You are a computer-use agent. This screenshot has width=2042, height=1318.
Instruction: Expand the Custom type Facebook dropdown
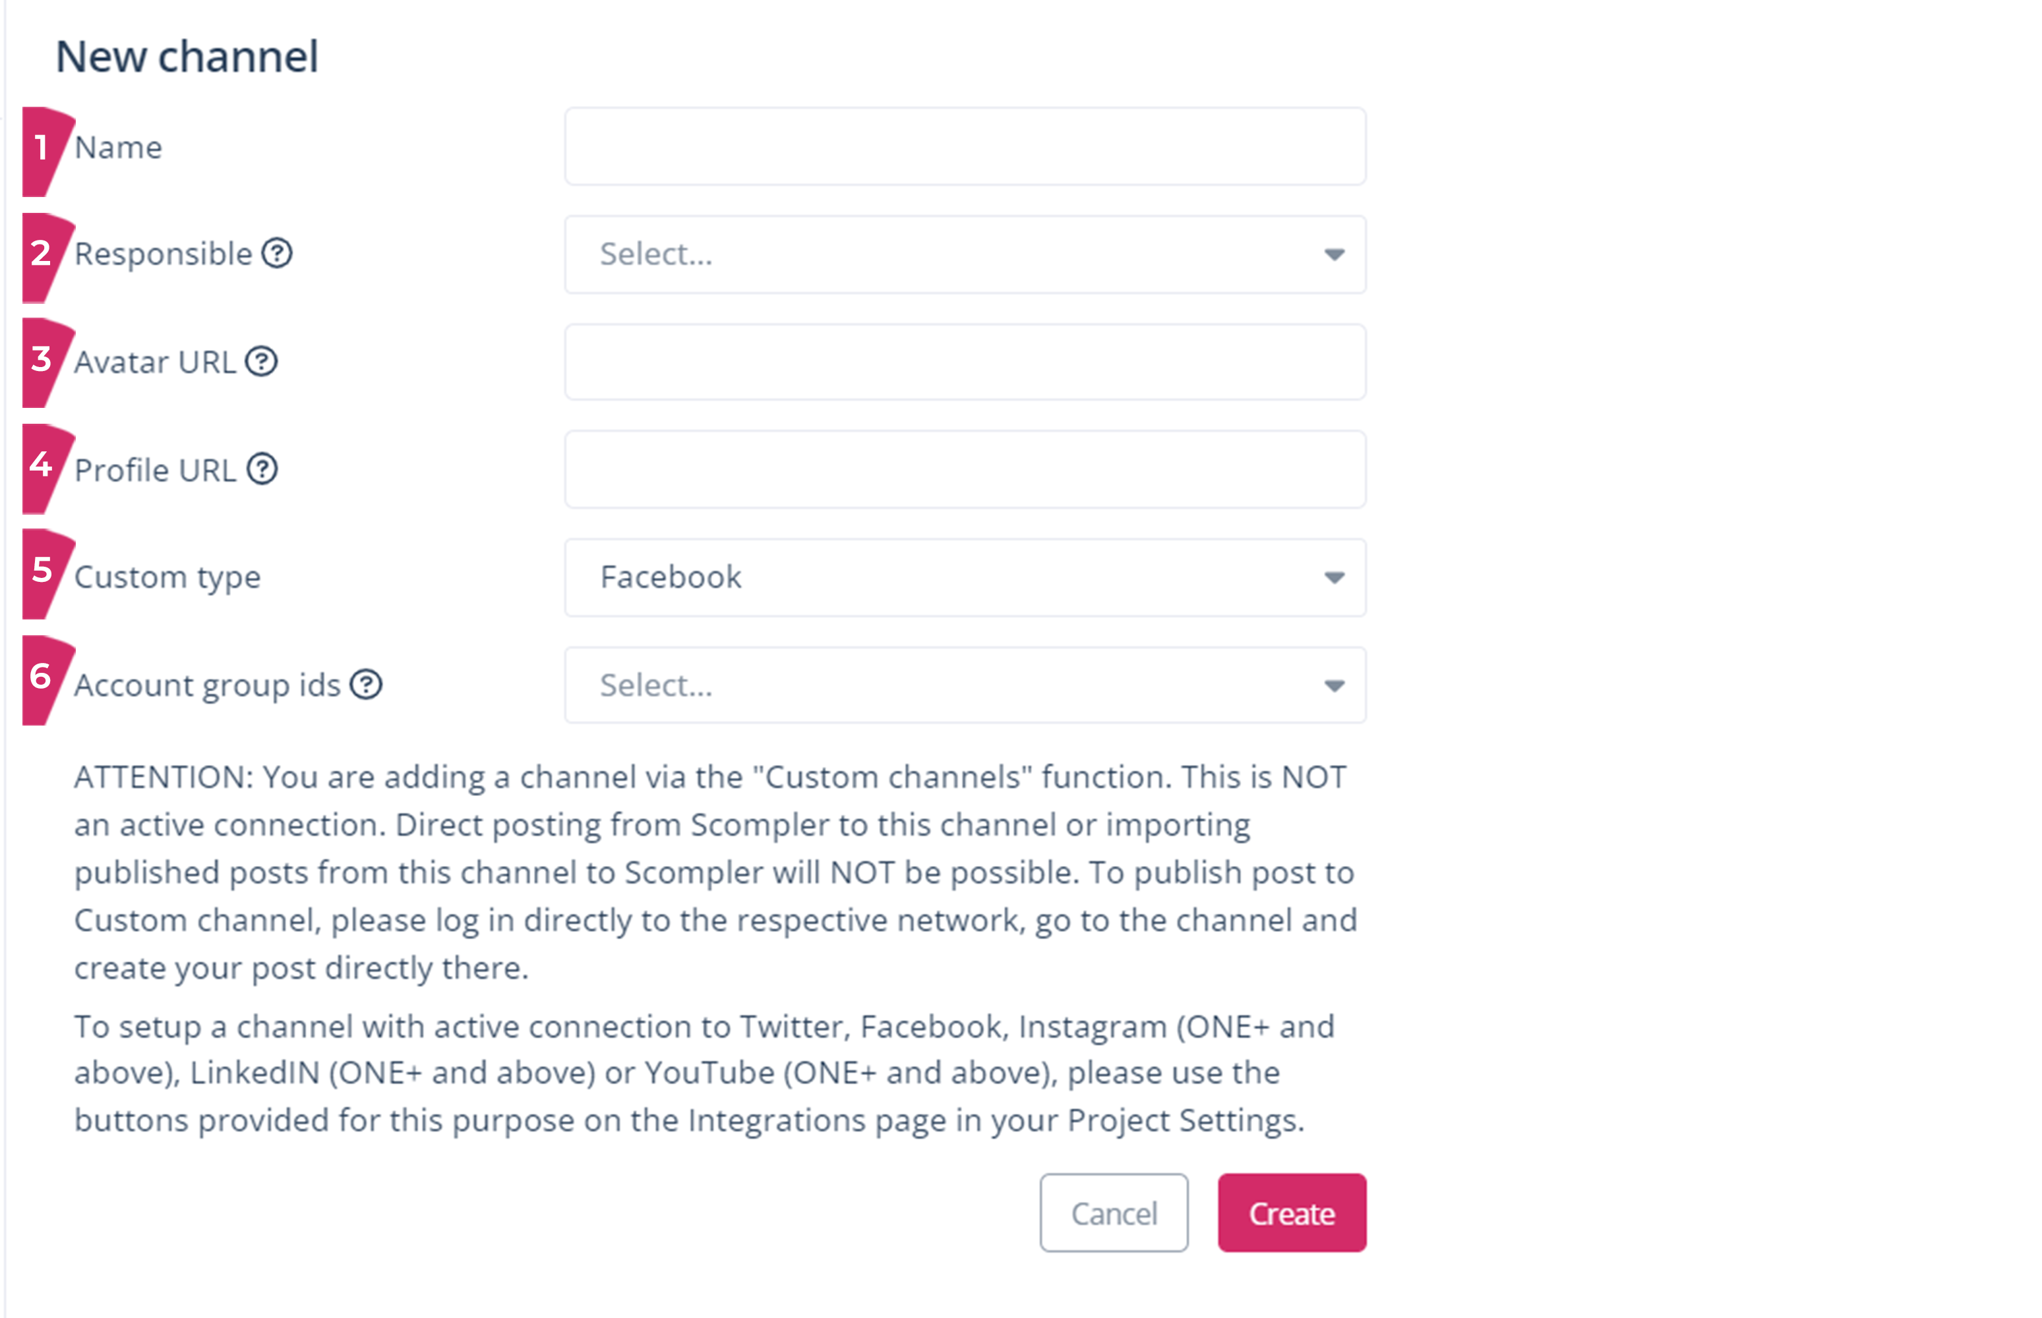(x=964, y=578)
